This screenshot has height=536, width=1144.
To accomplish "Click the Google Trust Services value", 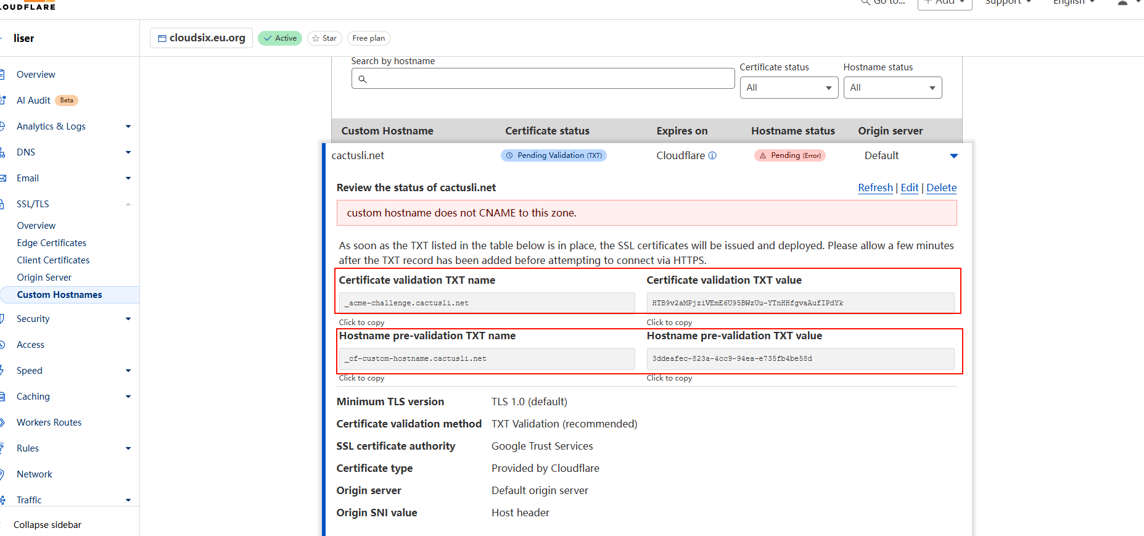I will (542, 446).
